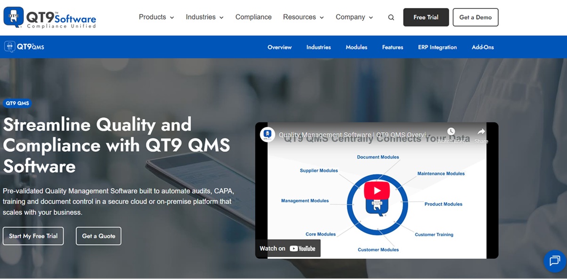Click 'Supplier Modules' label in video
This screenshot has width=567, height=279.
(319, 170)
